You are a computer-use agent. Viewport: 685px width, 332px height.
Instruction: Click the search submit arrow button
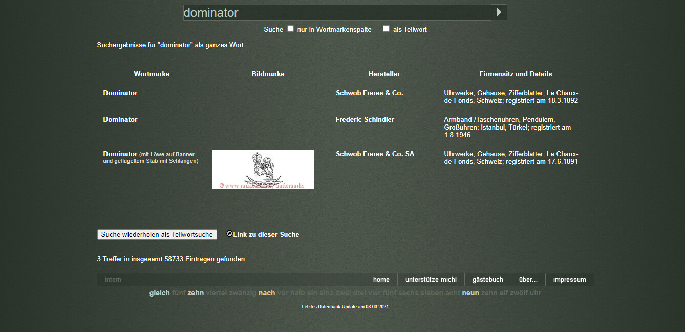(x=499, y=12)
